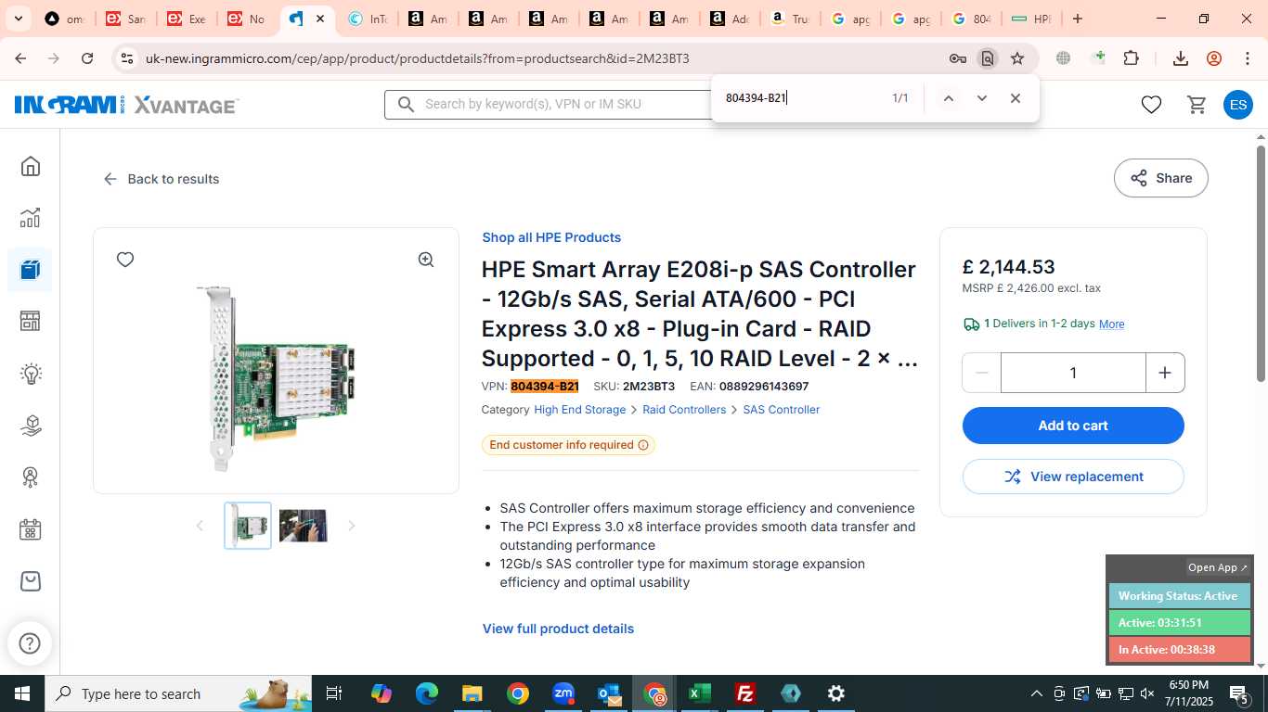
Task: Click the Ingram Micro Xvantage logo
Action: [126, 105]
